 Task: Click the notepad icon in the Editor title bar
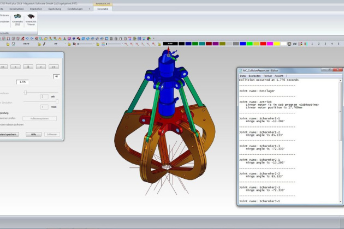point(240,69)
